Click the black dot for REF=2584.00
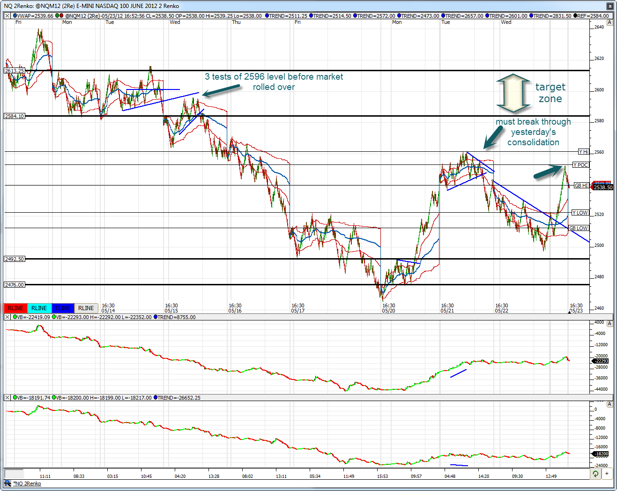 575,16
